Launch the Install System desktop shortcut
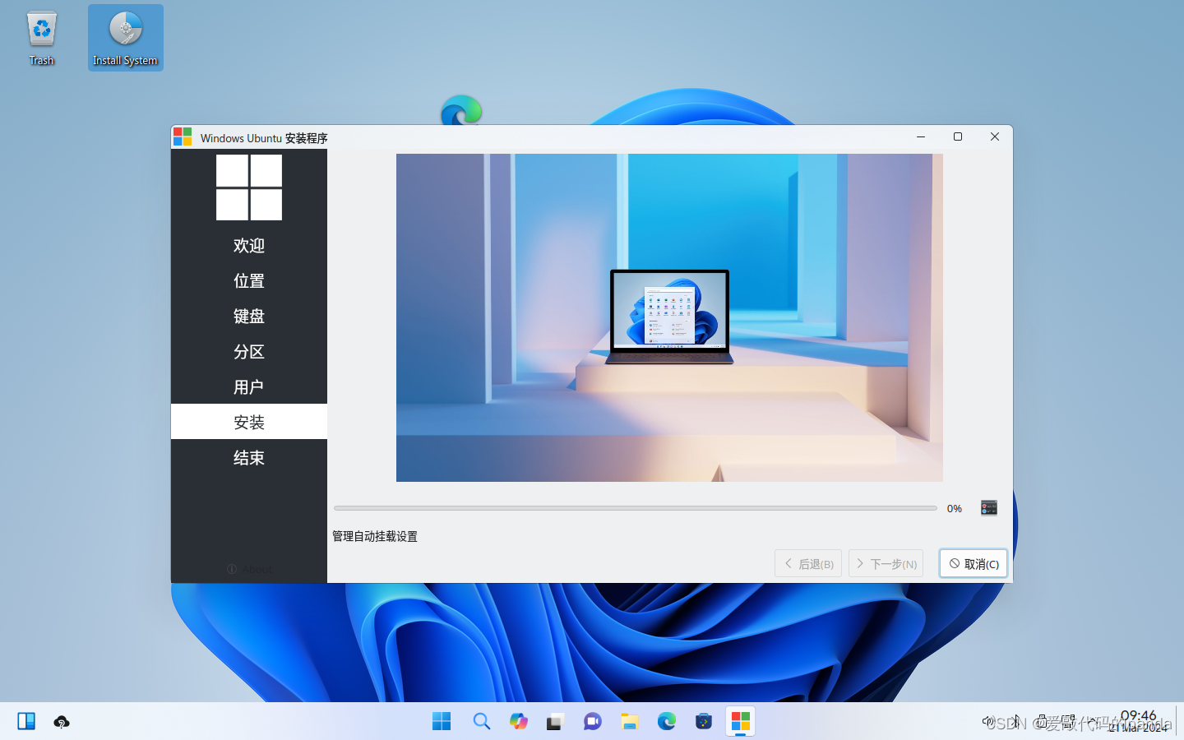This screenshot has height=740, width=1184. (x=126, y=38)
